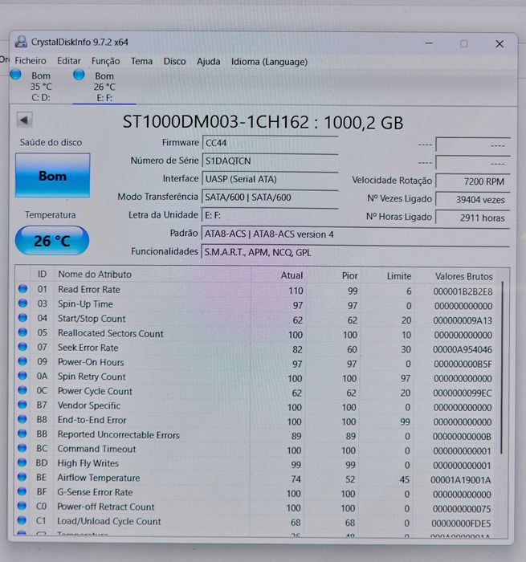Open the Disco menu
The image size is (526, 562).
pyautogui.click(x=174, y=61)
